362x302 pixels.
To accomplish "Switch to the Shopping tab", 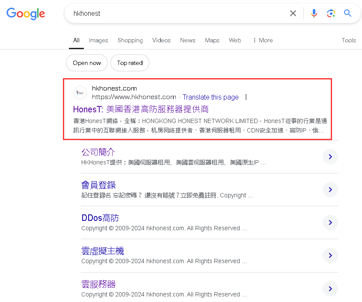I will [x=130, y=40].
